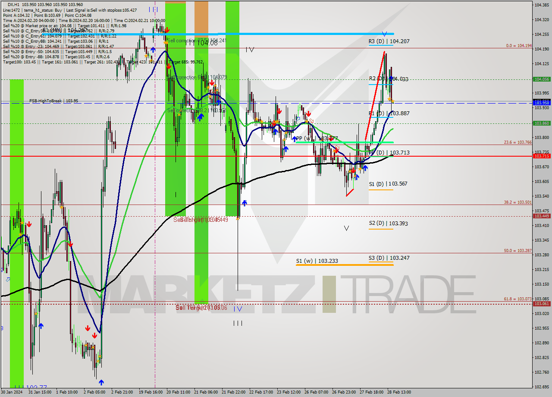Select the S3 (D) | 103.247 label
Viewport: 552px width, 397px height.
(x=389, y=258)
